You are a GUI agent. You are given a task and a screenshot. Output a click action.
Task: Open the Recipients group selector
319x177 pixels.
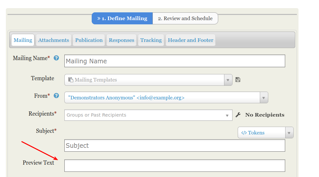(148, 115)
